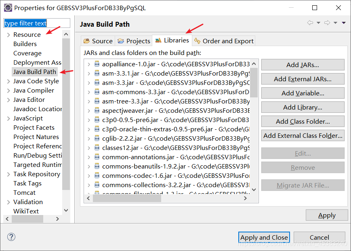This screenshot has width=351, height=251.
Task: Expand the commons-beanutils-1.9.2.jar entry
Action: click(89, 167)
